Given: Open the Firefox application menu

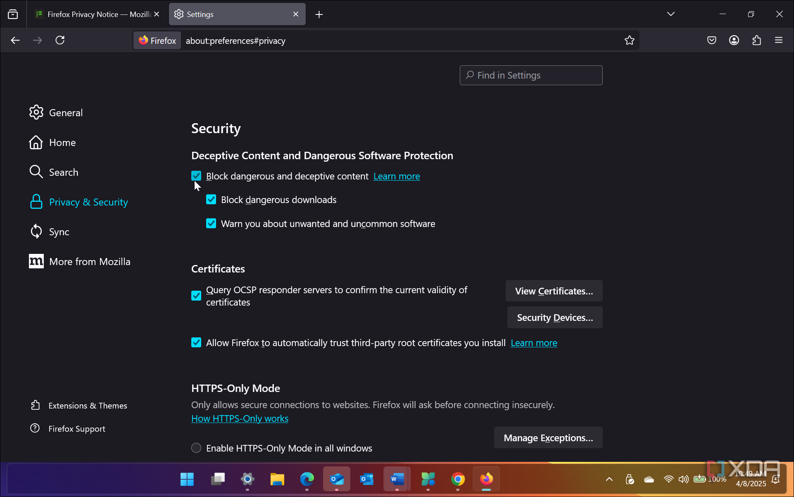Looking at the screenshot, I should coord(779,40).
